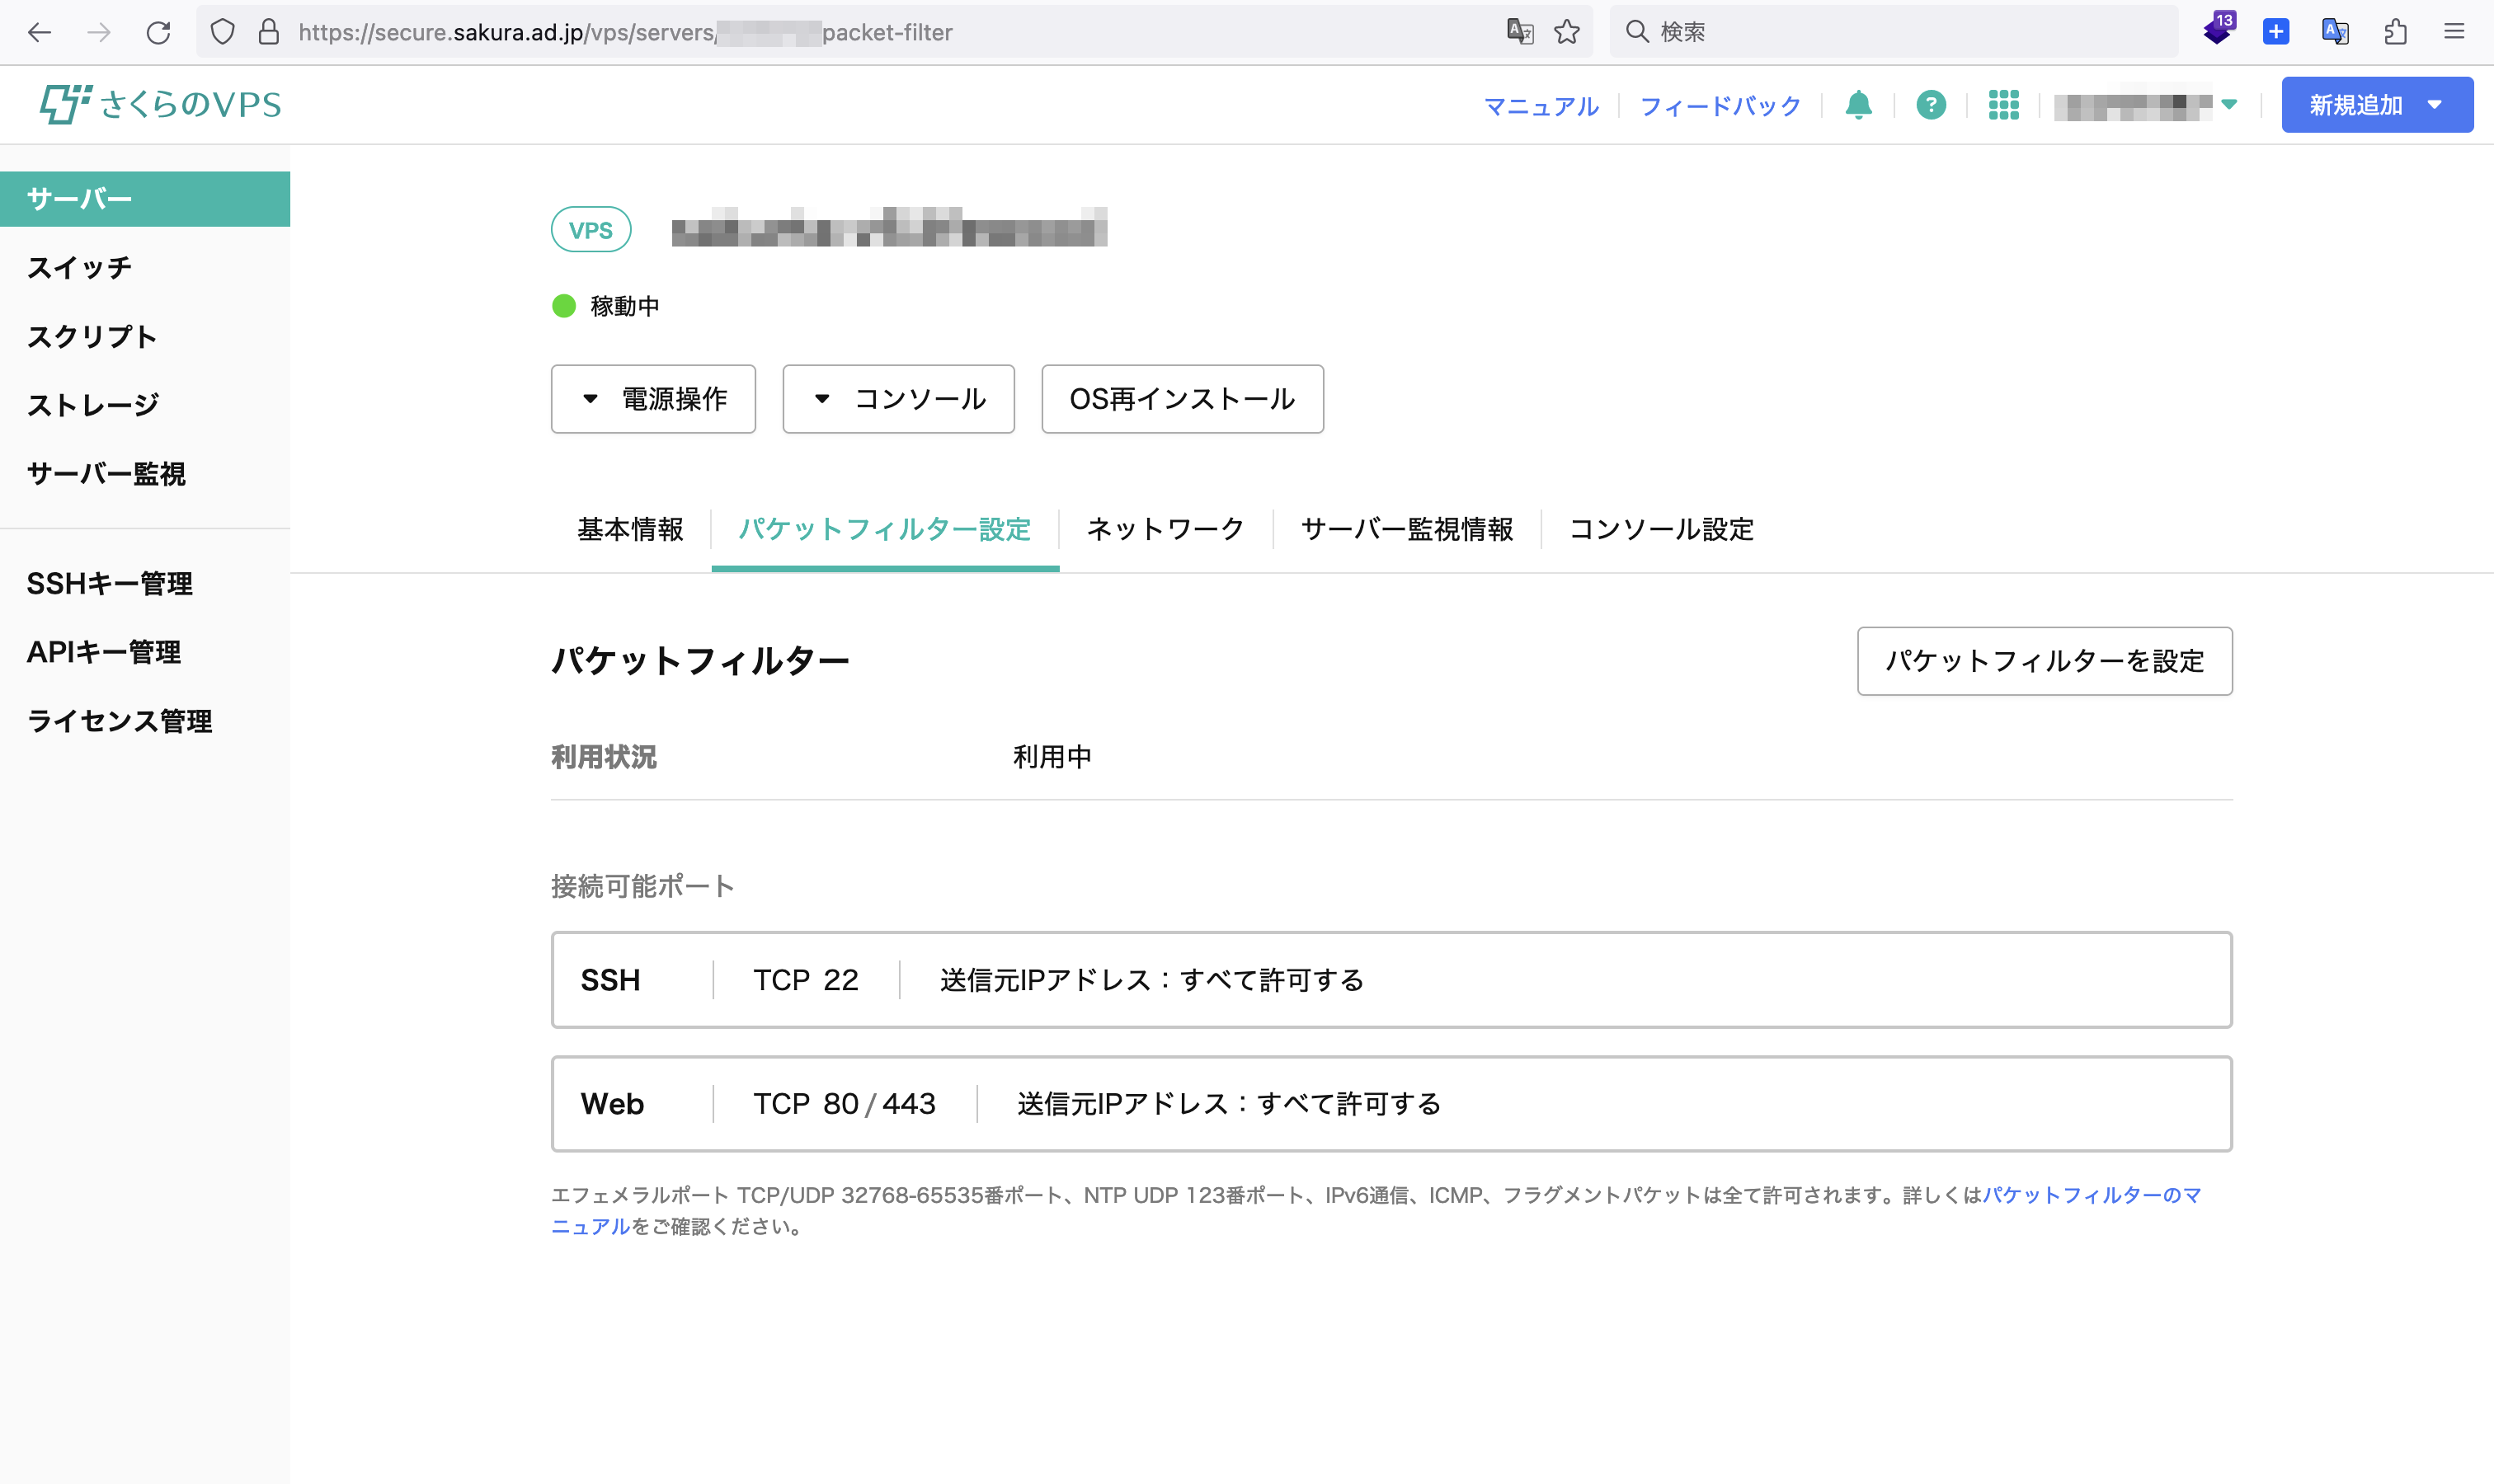Reload the page with refresh icon
Image resolution: width=2494 pixels, height=1484 pixels.
158,32
